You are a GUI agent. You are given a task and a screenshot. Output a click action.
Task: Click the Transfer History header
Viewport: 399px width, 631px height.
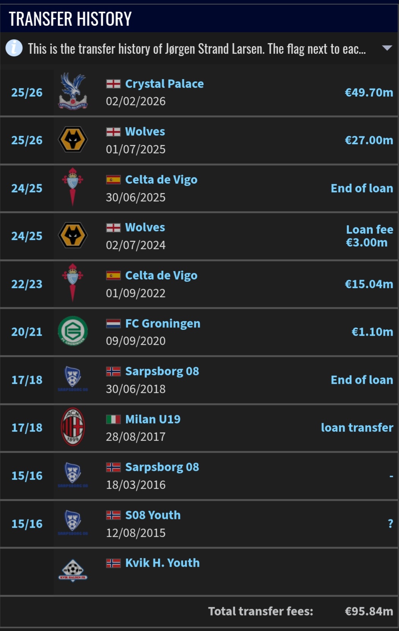[70, 19]
